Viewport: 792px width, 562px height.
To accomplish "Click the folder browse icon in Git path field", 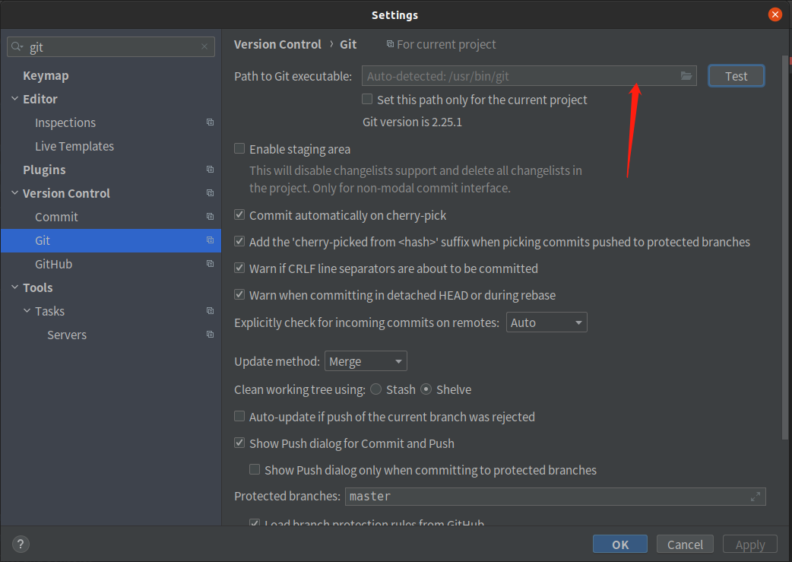I will [x=686, y=76].
